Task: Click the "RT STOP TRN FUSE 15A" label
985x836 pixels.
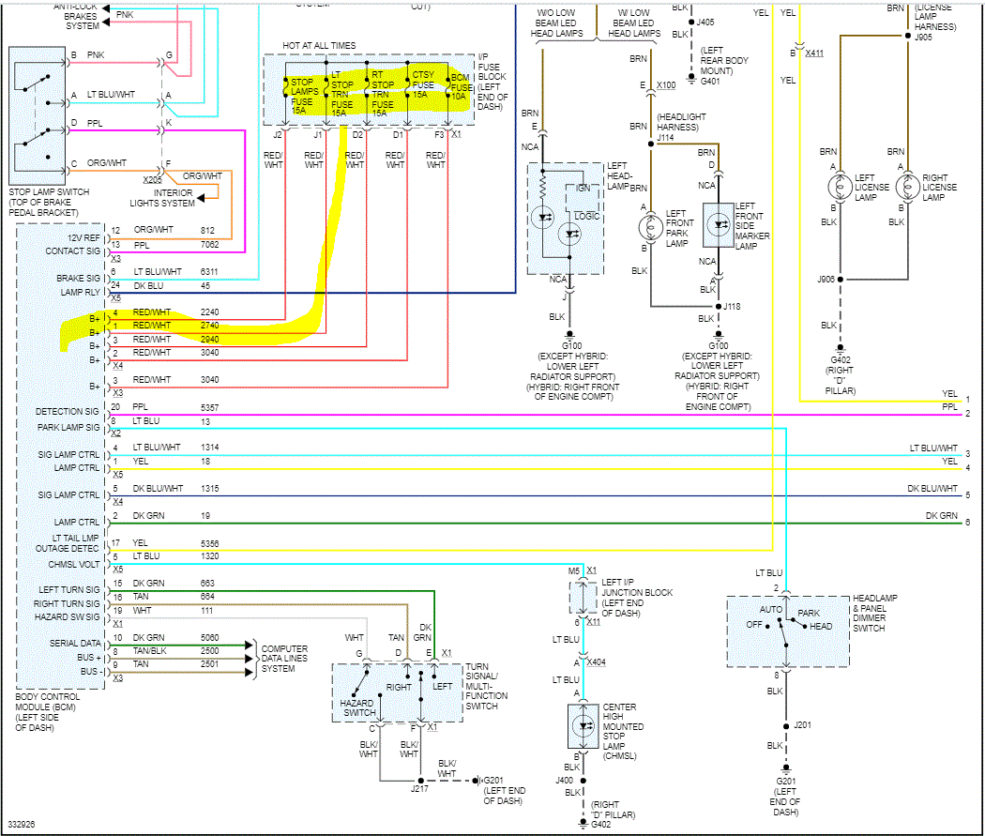Action: point(383,94)
